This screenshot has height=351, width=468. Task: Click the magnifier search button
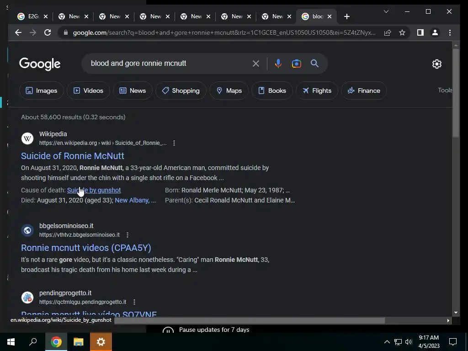314,63
